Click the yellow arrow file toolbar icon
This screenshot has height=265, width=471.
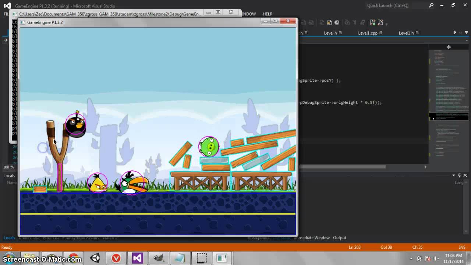(329, 22)
